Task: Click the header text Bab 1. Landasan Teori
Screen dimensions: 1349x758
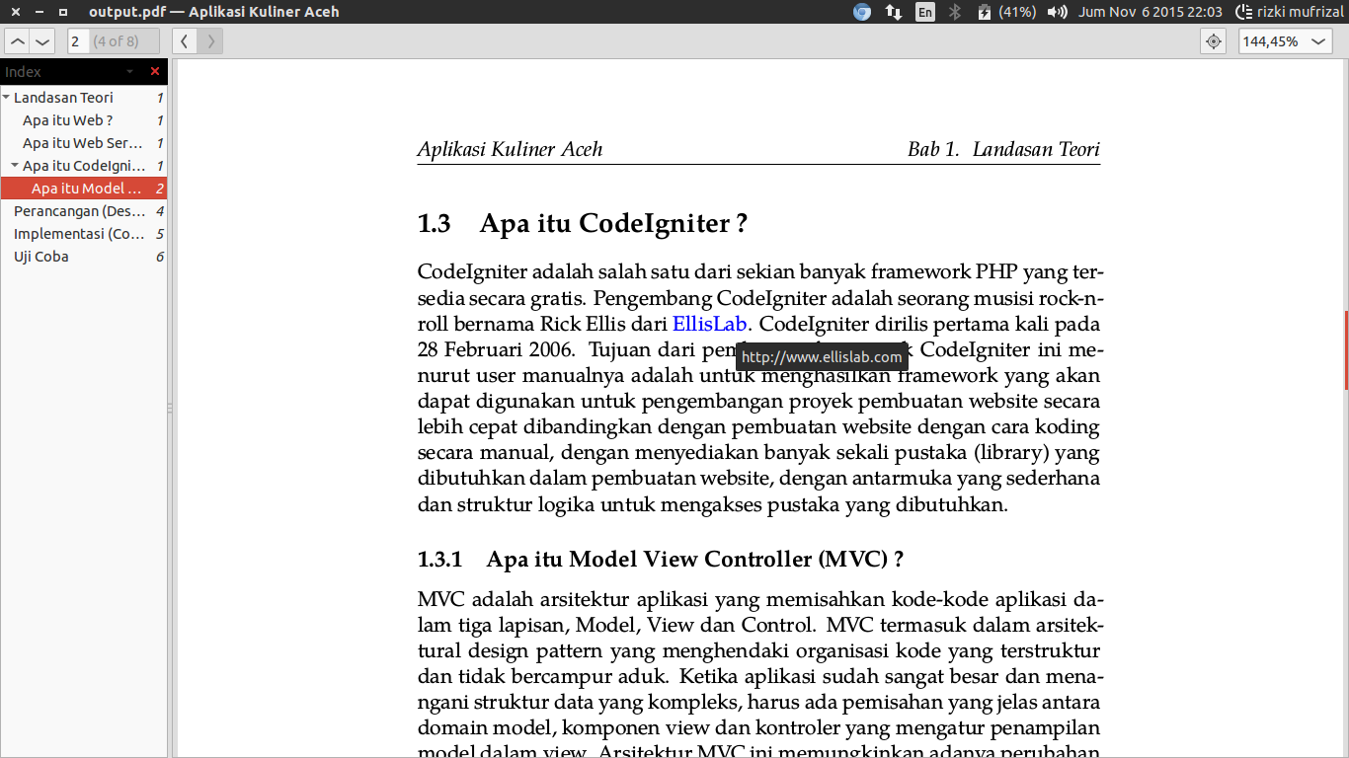Action: click(x=1003, y=149)
